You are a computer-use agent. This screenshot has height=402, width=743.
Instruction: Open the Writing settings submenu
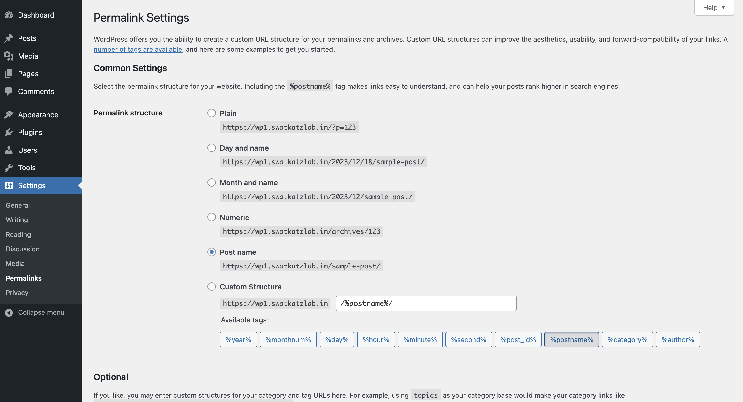(x=17, y=220)
